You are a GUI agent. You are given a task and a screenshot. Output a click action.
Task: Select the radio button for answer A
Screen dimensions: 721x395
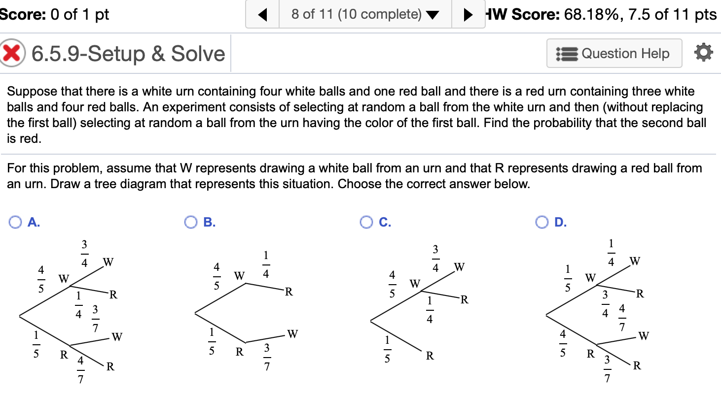coord(14,222)
